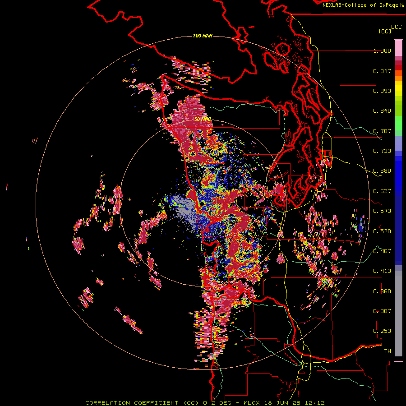Screen dimensions: 406x406
Task: Click the Correlation Coefficient KLGX caption
Action: 205,403
